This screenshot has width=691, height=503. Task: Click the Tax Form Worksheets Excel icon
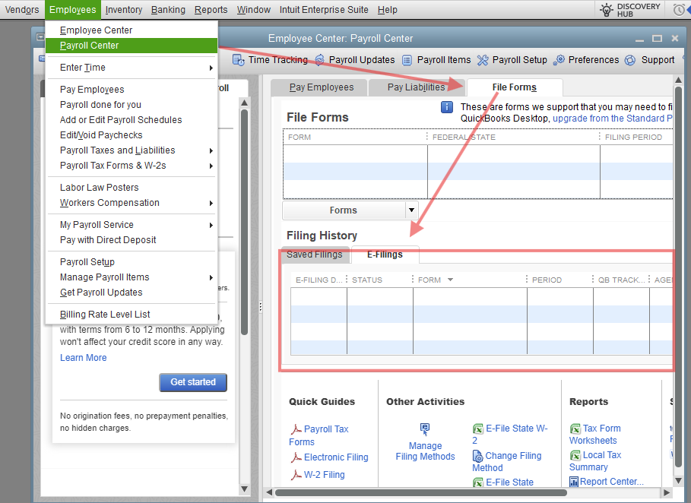point(575,429)
